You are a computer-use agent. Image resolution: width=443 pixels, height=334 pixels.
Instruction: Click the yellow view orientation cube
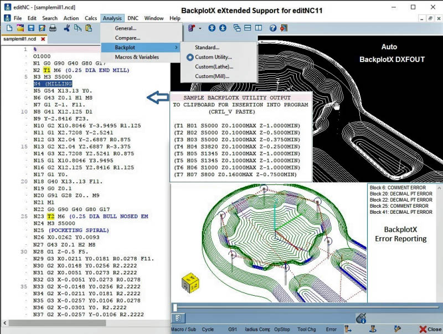(190, 282)
